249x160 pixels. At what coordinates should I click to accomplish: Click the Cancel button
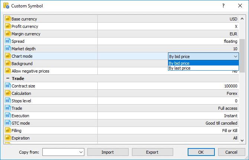232,152
